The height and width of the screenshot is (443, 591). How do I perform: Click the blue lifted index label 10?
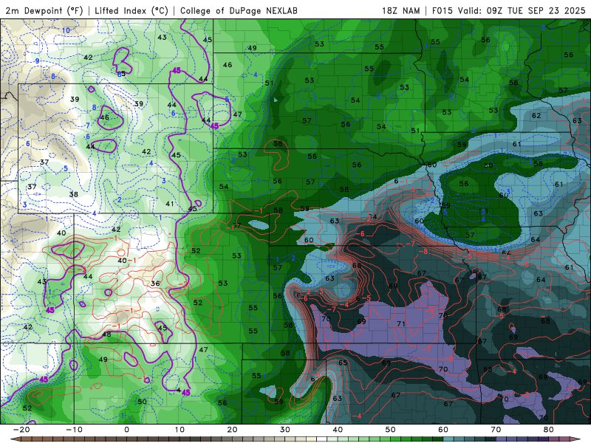tap(66, 31)
